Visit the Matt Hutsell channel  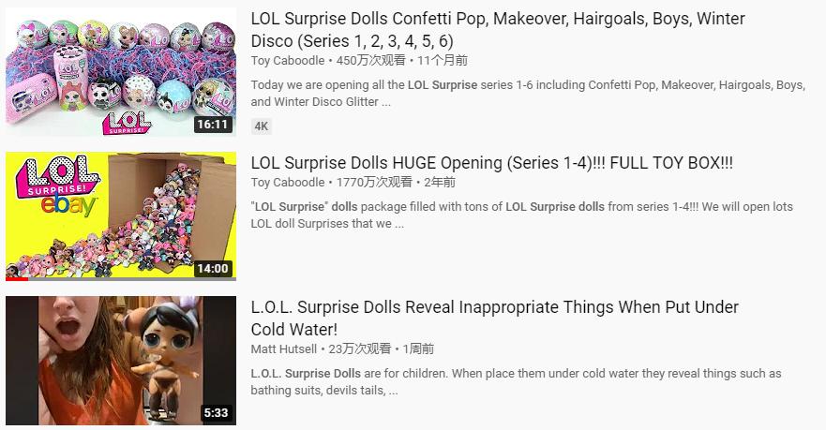284,348
